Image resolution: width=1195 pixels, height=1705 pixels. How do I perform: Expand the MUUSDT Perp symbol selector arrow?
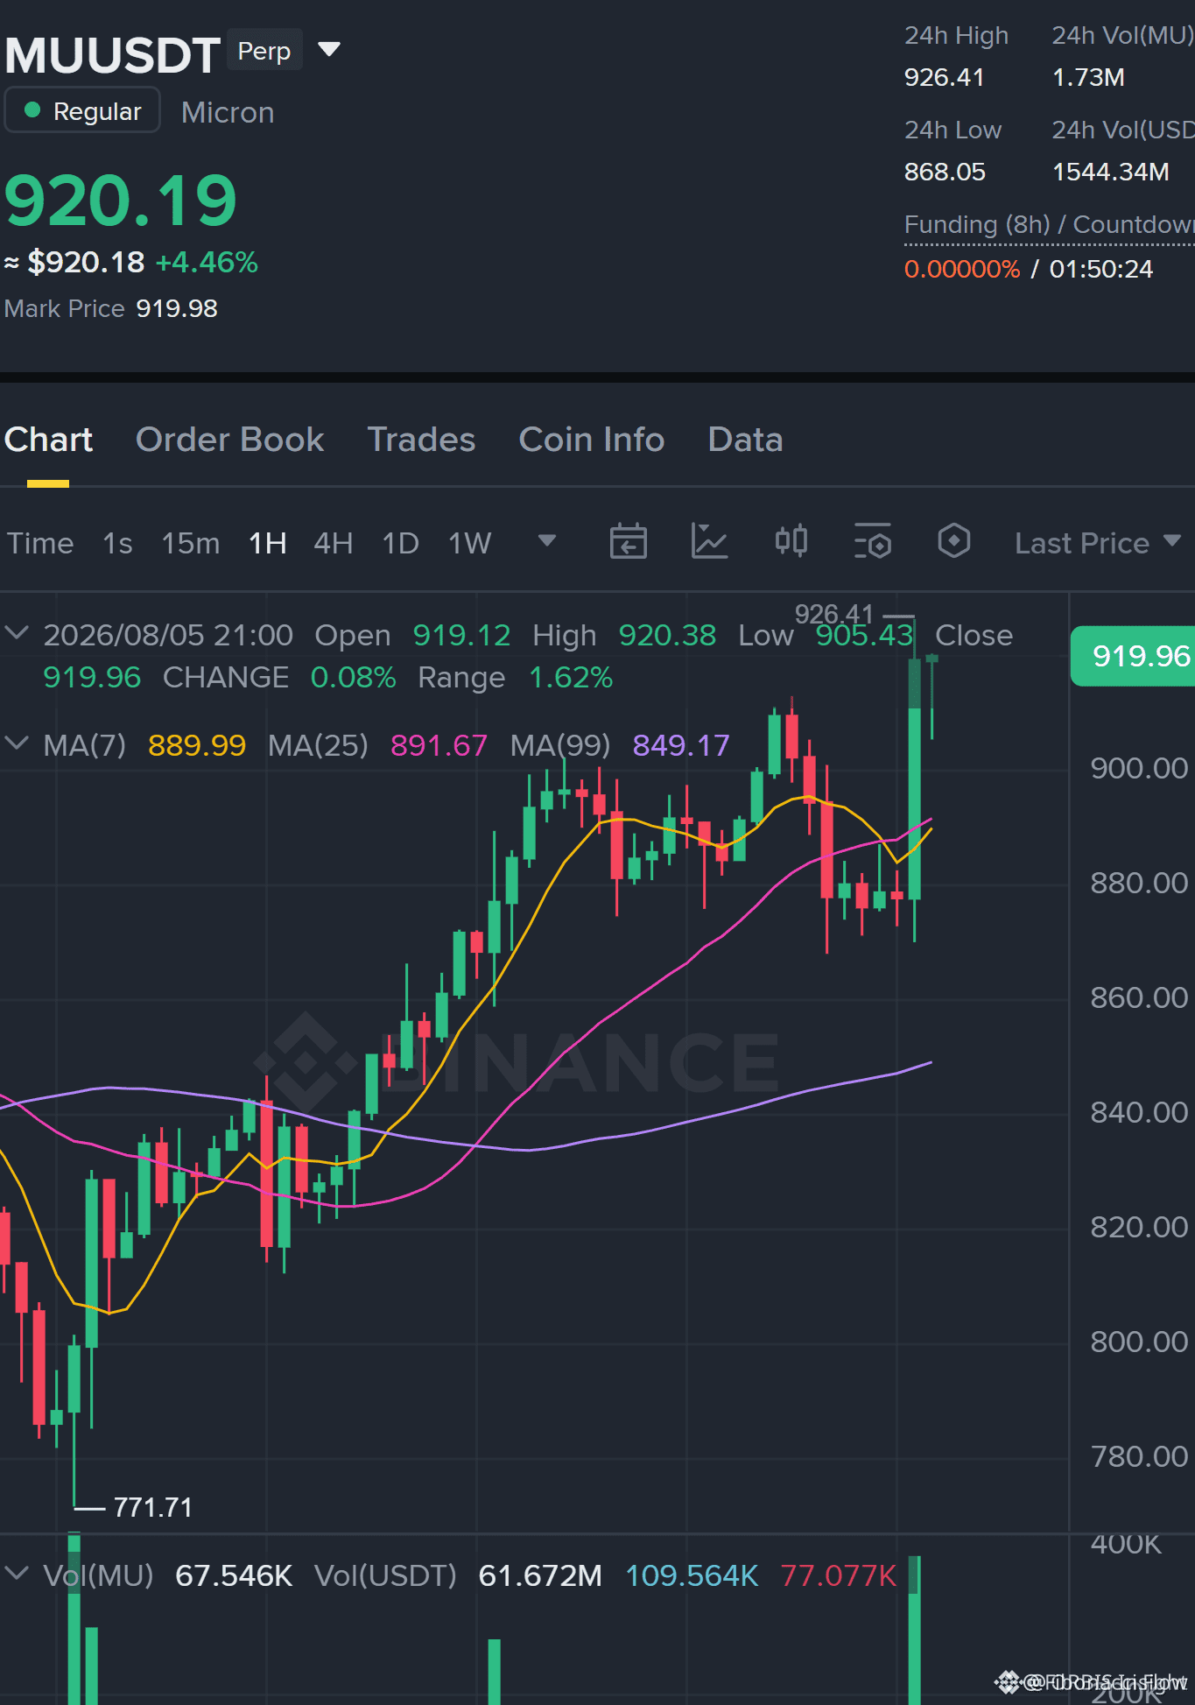(x=329, y=49)
